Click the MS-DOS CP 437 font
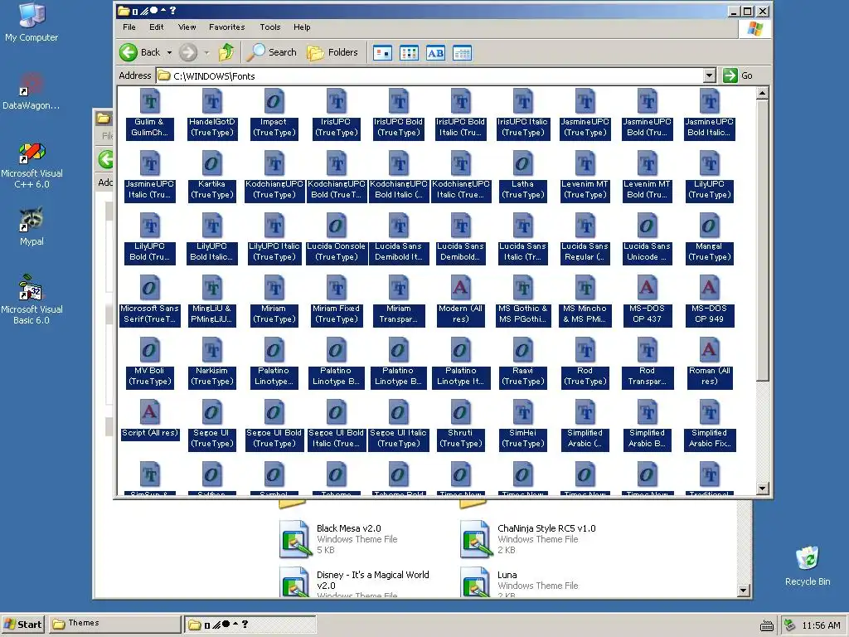Image resolution: width=849 pixels, height=637 pixels. (647, 301)
